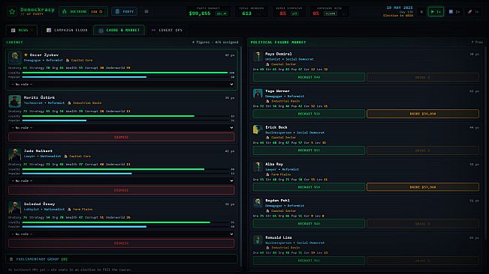This screenshot has height=274, width=489.
Task: Switch to the Covert Ops tab
Action: pos(167,30)
